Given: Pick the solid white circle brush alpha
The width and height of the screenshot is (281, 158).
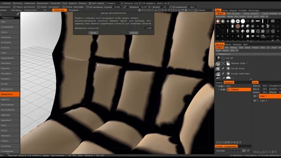Looking at the screenshot, I should tap(243, 22).
